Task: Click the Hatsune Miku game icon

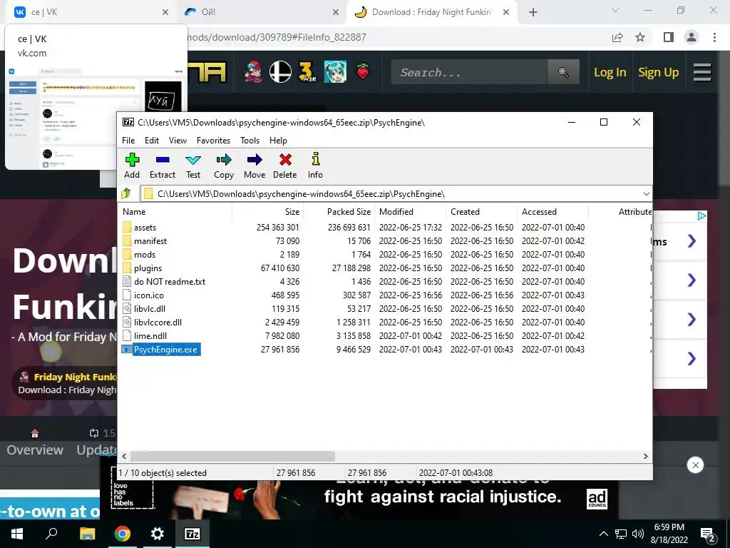Action: pos(335,72)
